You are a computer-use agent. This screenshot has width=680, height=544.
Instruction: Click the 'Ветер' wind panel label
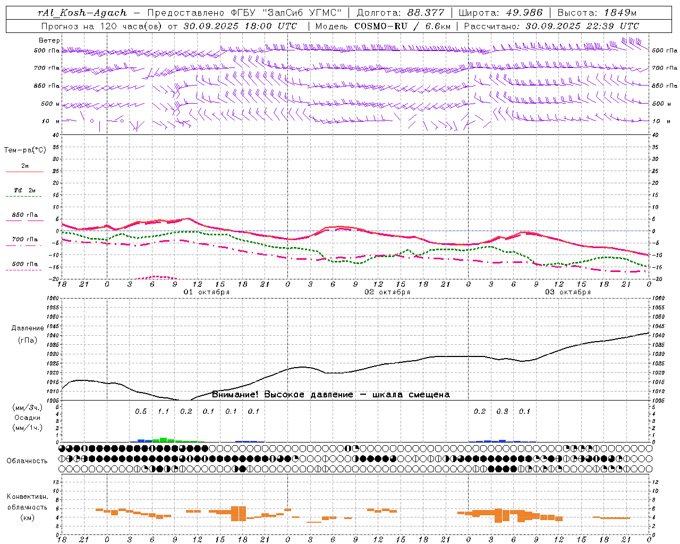click(49, 40)
